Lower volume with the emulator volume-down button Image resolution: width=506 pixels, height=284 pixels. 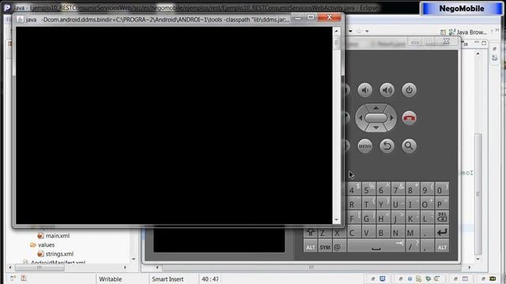click(x=365, y=90)
